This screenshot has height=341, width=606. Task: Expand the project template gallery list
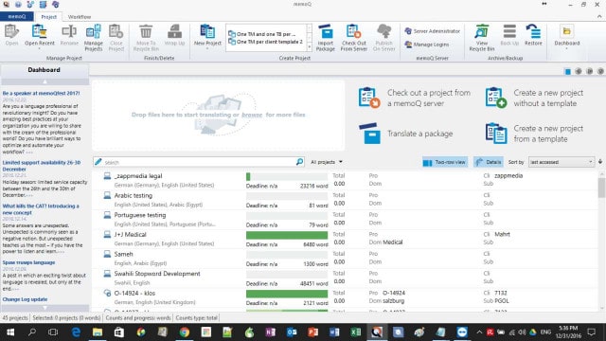[x=310, y=47]
